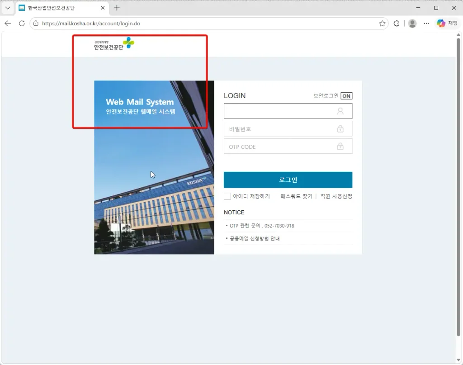The width and height of the screenshot is (463, 365).
Task: Open the 공용메일 신청방법 안내 notice
Action: coord(255,238)
